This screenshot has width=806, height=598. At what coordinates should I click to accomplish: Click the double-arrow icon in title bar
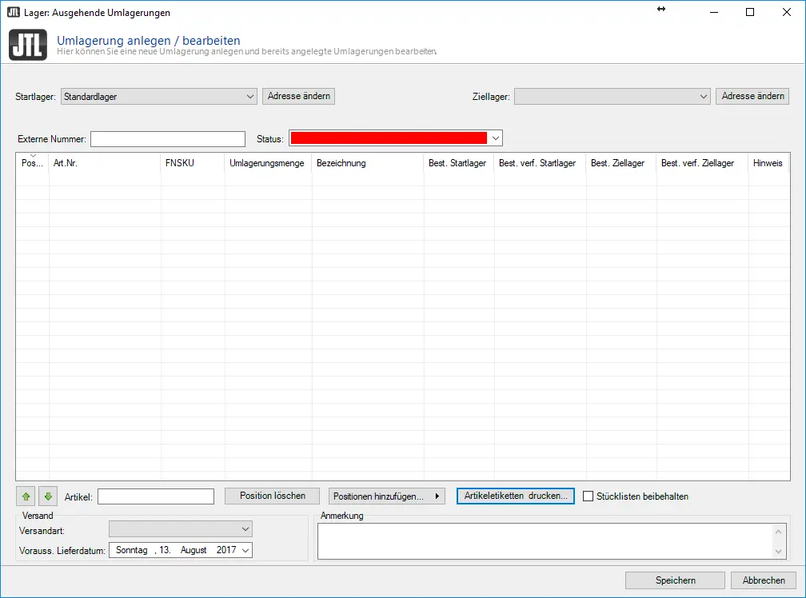(661, 9)
